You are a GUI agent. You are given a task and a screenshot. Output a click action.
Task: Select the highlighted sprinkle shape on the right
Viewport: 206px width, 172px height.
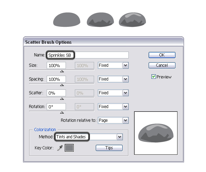pos(133,20)
